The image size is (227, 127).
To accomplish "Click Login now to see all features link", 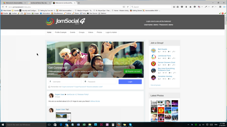I will [159, 21].
